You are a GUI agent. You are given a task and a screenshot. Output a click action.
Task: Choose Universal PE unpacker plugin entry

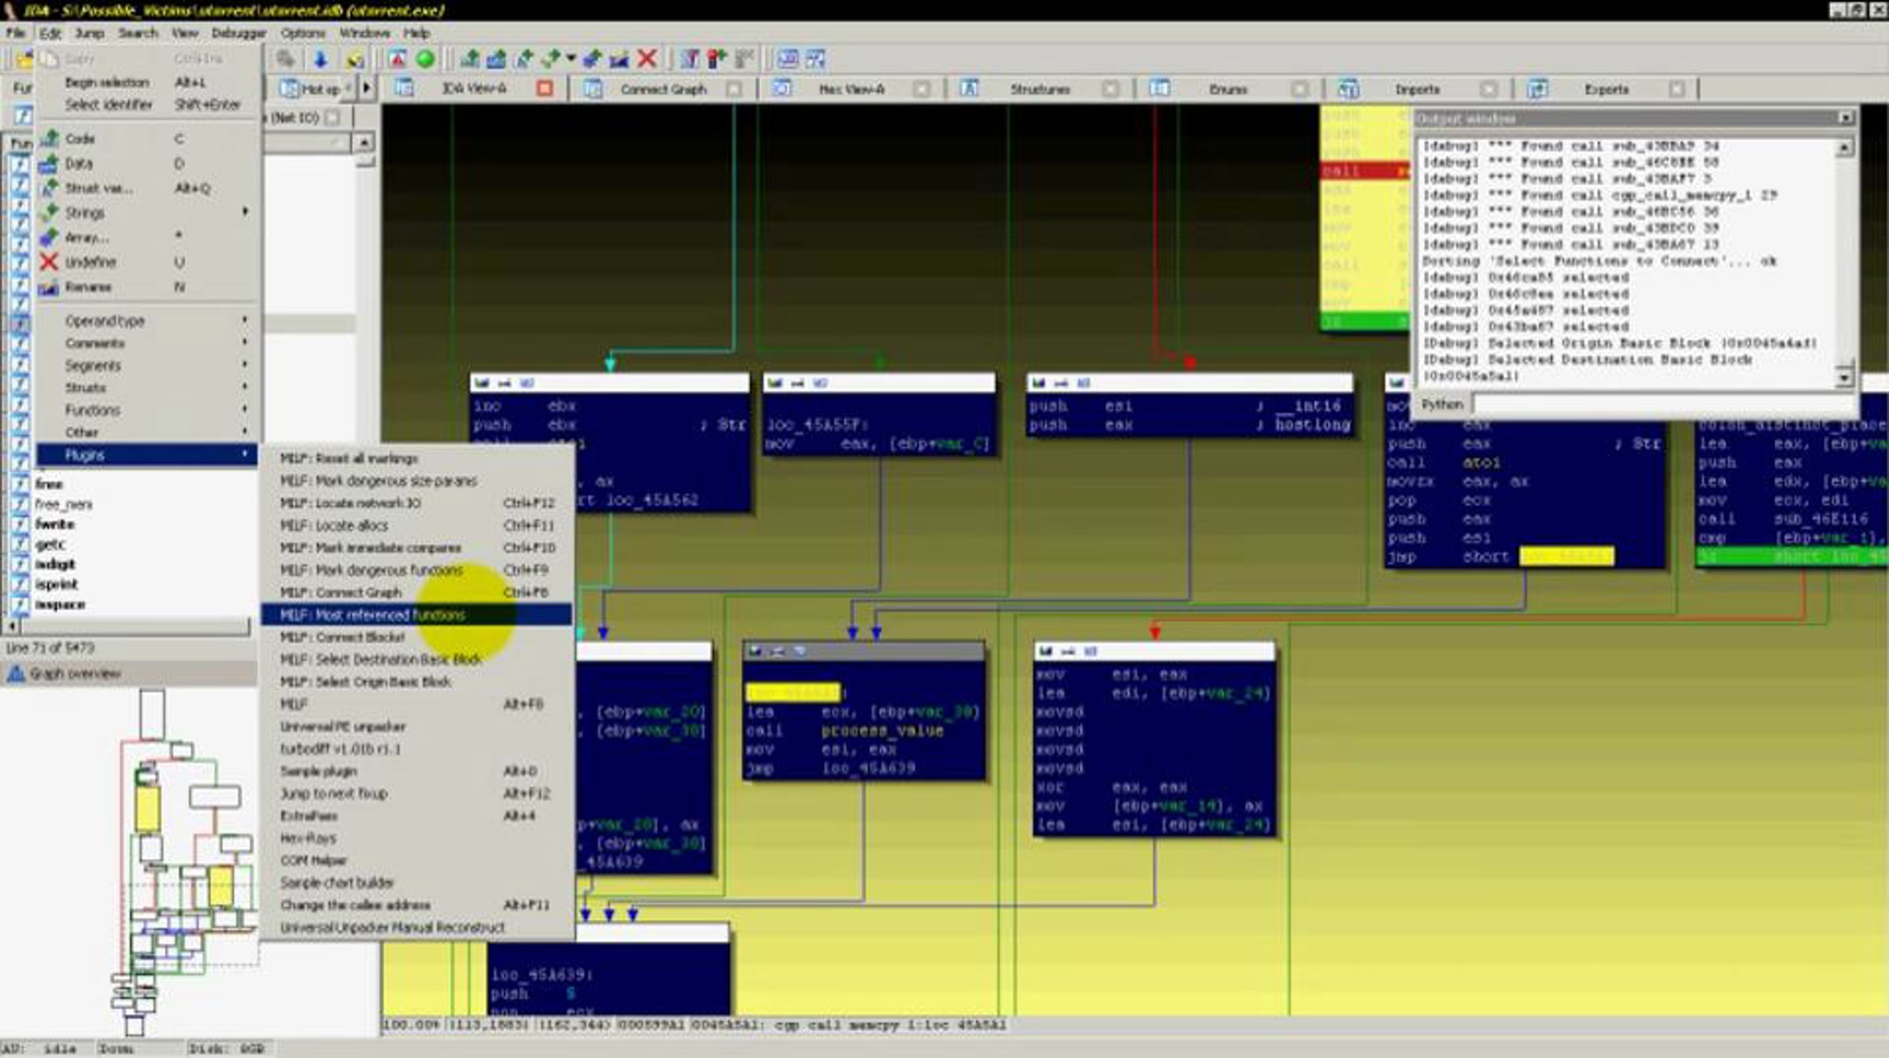click(x=343, y=726)
